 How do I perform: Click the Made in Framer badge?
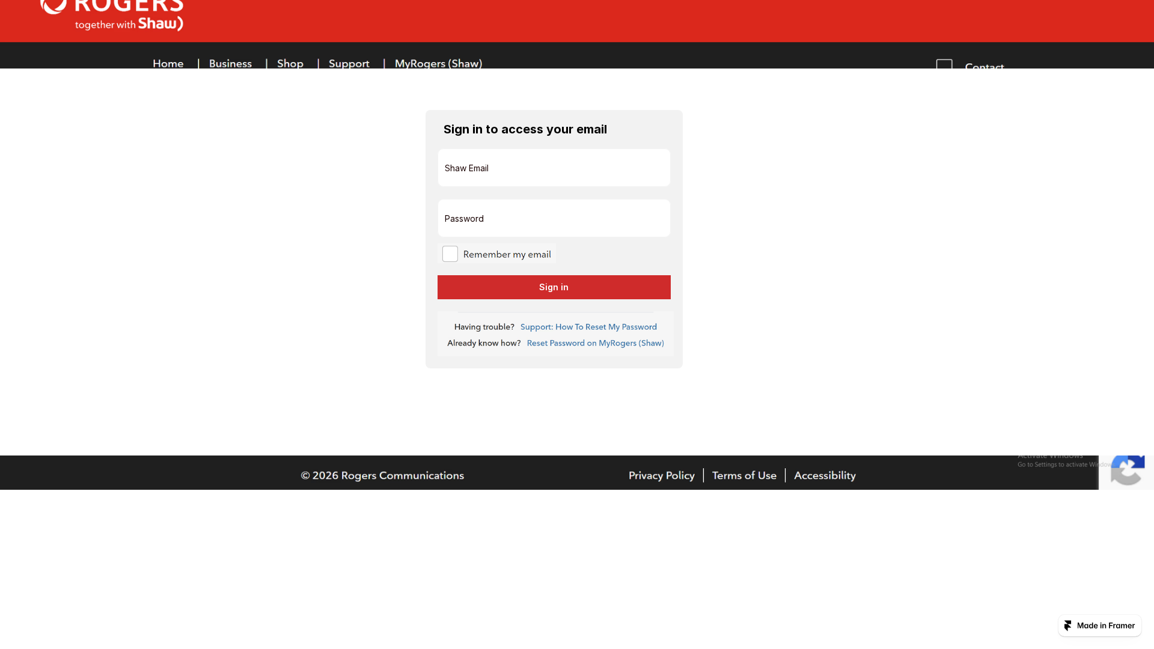[1100, 626]
